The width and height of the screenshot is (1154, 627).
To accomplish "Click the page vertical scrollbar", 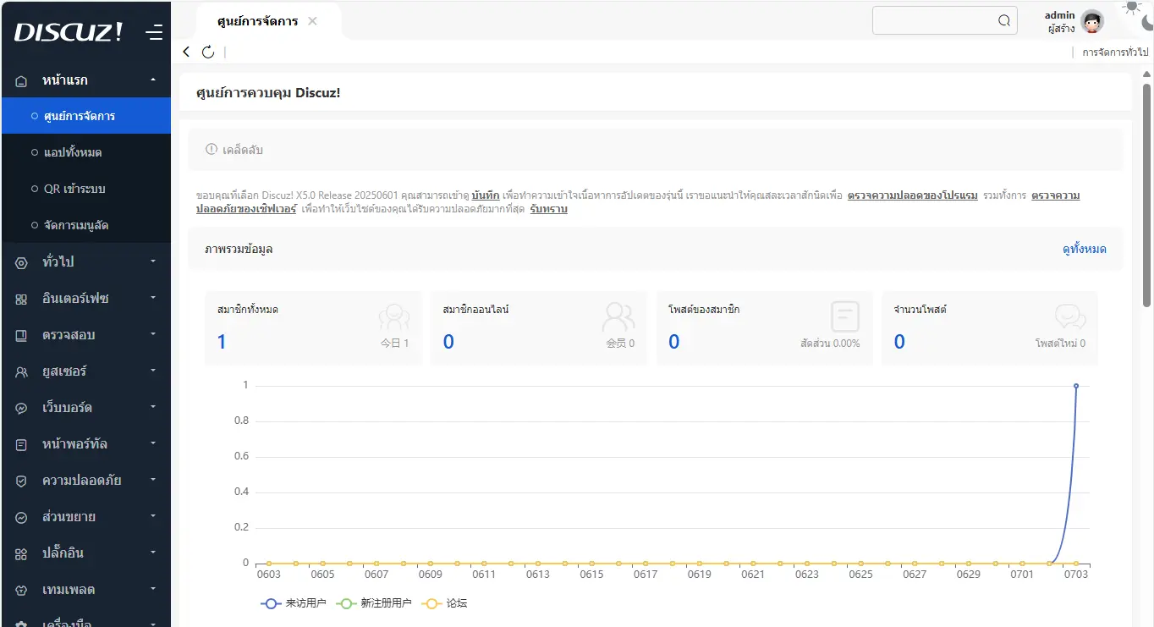I will 1147,195.
